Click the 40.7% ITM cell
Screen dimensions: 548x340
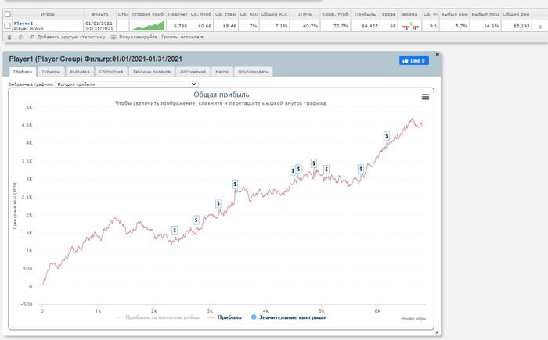pos(305,26)
